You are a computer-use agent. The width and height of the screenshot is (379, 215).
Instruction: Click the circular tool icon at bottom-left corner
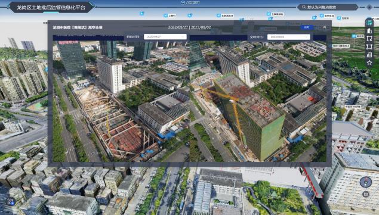click(10, 201)
